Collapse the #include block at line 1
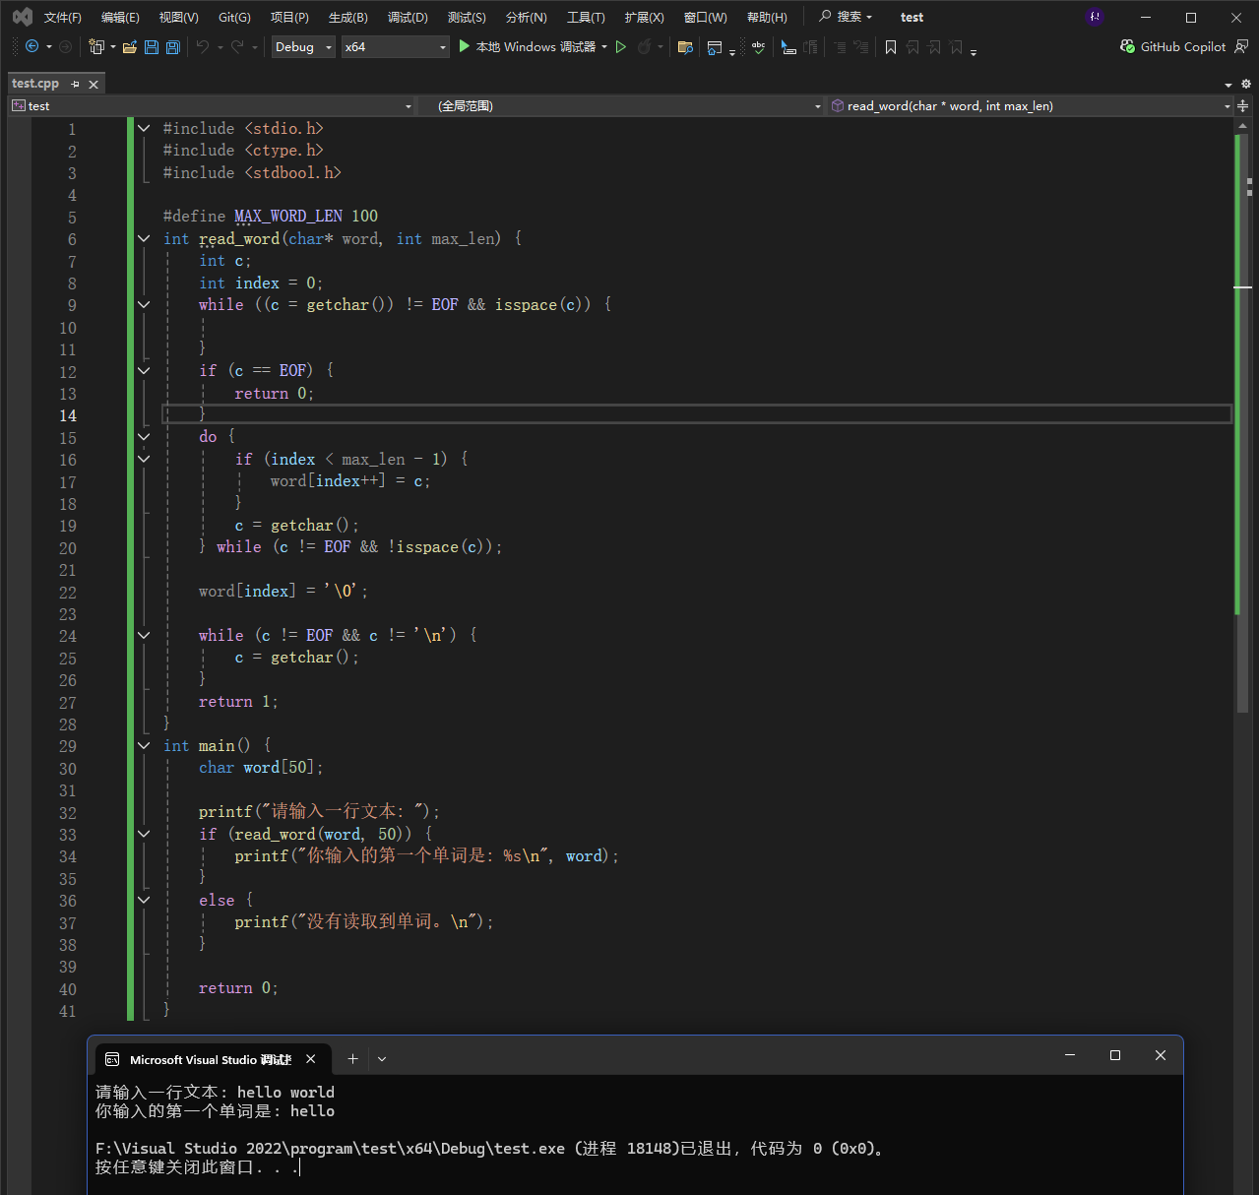 tap(144, 128)
